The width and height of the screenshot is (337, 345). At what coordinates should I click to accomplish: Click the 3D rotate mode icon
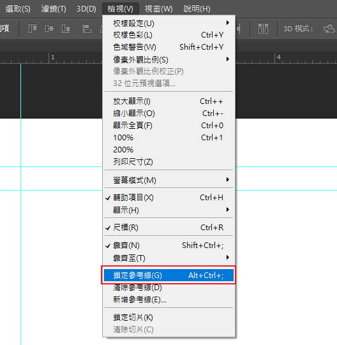tap(329, 29)
